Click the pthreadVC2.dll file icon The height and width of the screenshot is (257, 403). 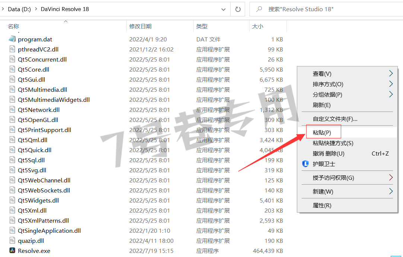pos(12,49)
